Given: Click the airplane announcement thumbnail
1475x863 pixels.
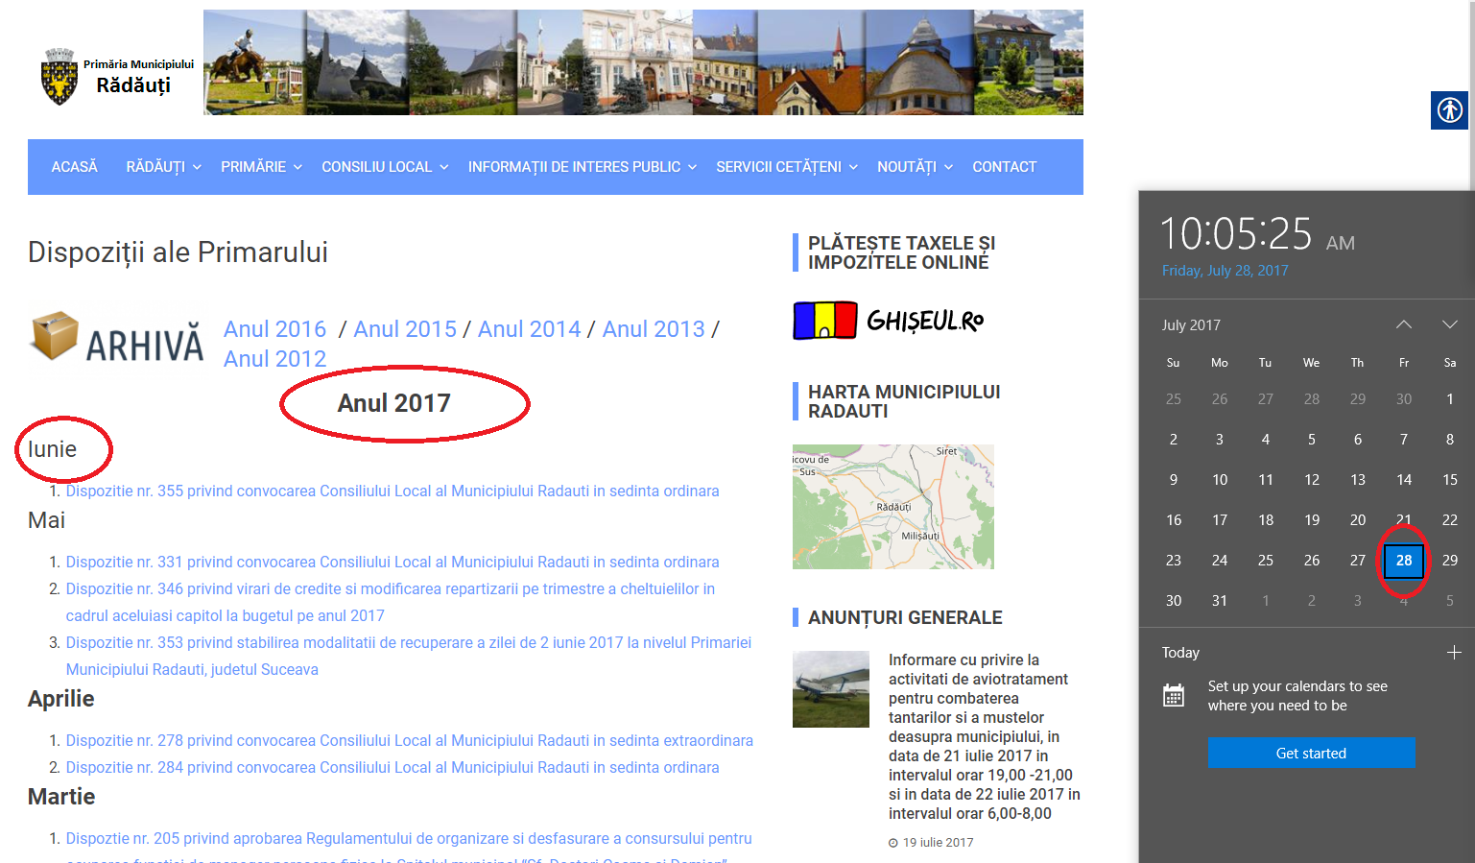Looking at the screenshot, I should (x=830, y=688).
